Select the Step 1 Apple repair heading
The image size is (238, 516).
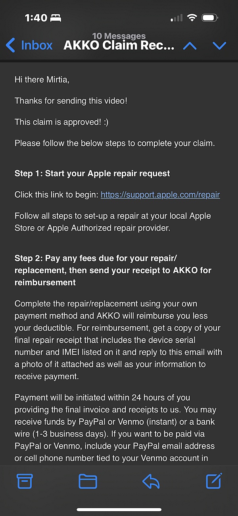click(x=92, y=173)
